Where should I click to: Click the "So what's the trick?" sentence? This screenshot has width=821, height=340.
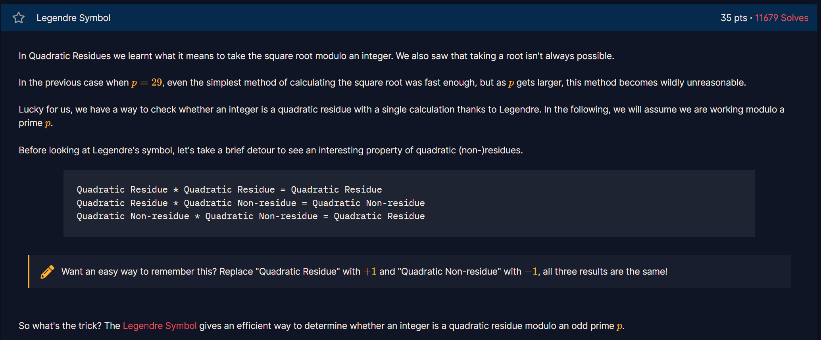pyautogui.click(x=321, y=326)
